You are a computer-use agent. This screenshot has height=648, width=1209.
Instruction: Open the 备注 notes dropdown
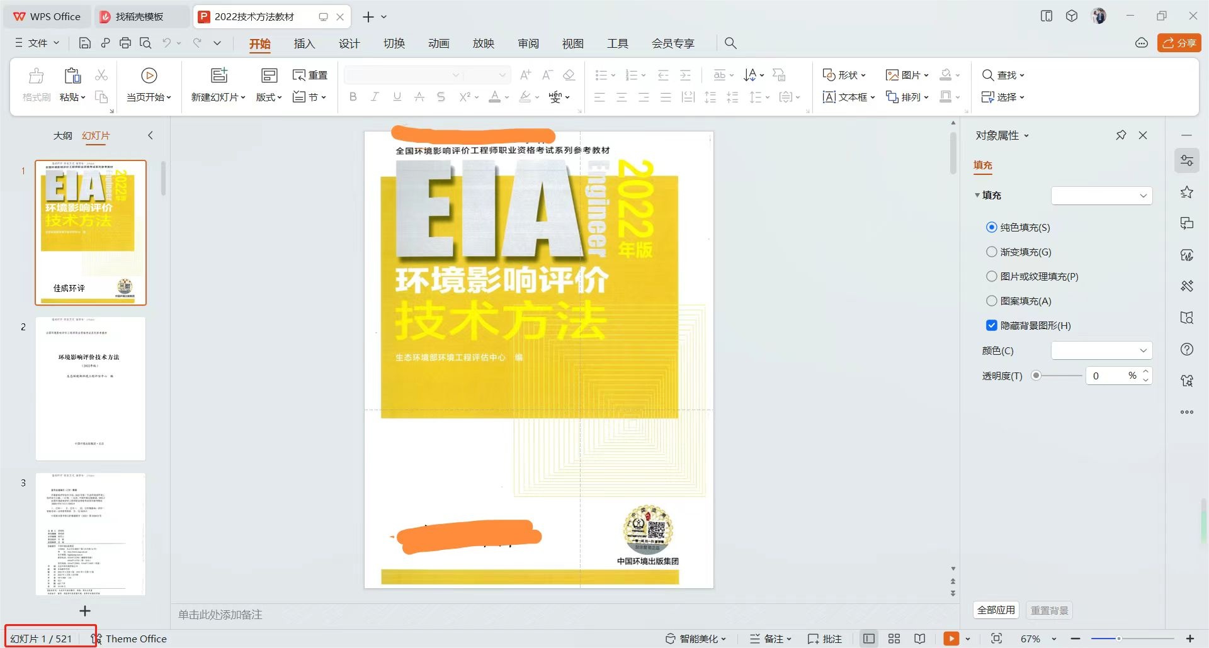[x=769, y=638]
